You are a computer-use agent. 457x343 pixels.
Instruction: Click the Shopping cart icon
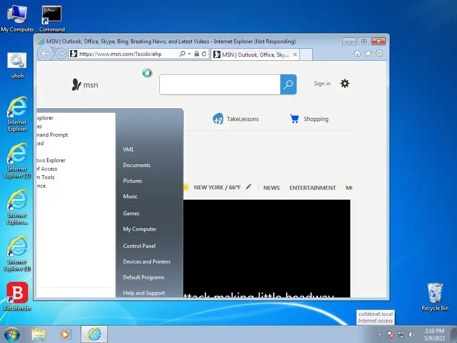(295, 119)
